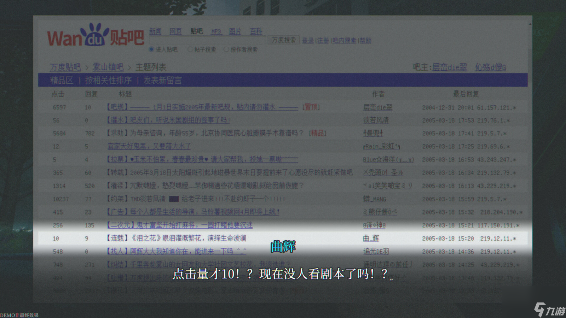
Task: Click the 点击 column header
Action: [x=58, y=94]
